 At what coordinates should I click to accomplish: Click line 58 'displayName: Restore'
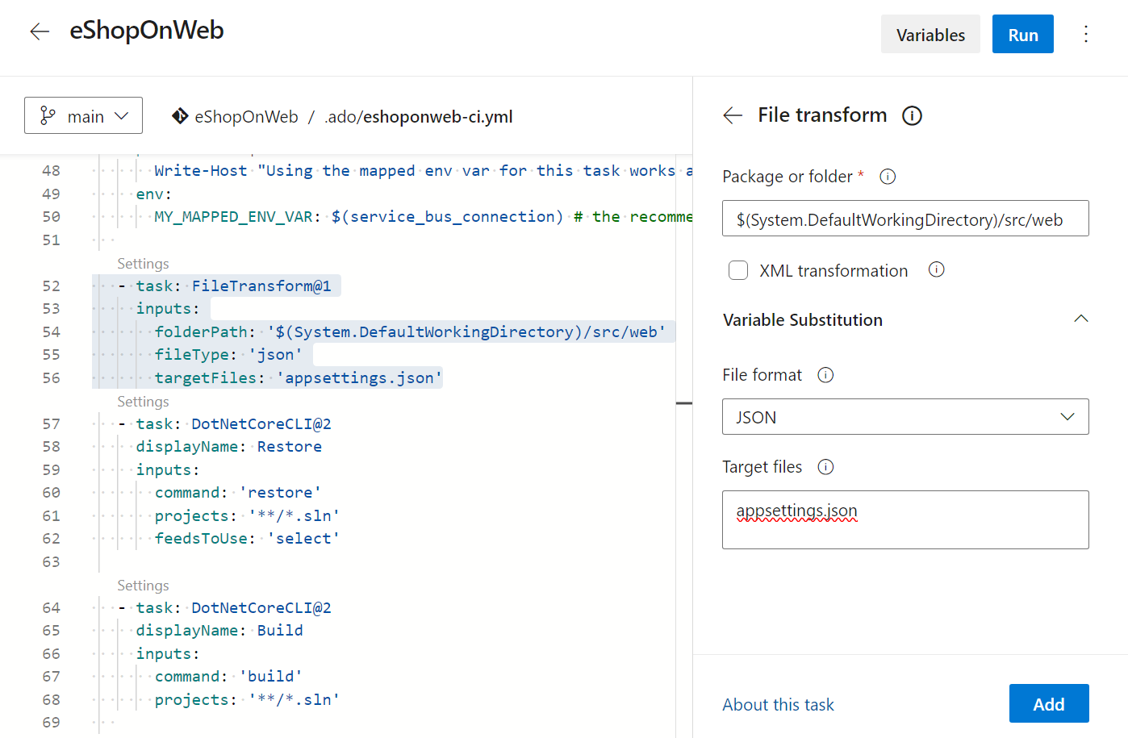tap(228, 446)
